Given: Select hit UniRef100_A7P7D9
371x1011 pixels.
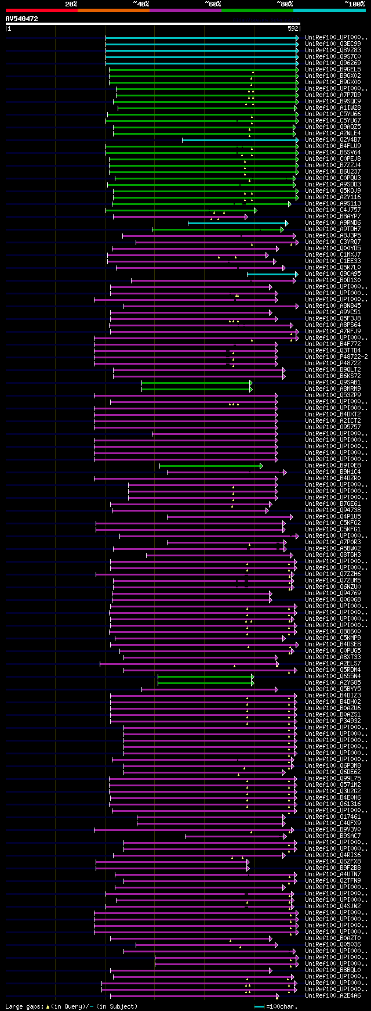Looking at the screenshot, I should click(333, 95).
